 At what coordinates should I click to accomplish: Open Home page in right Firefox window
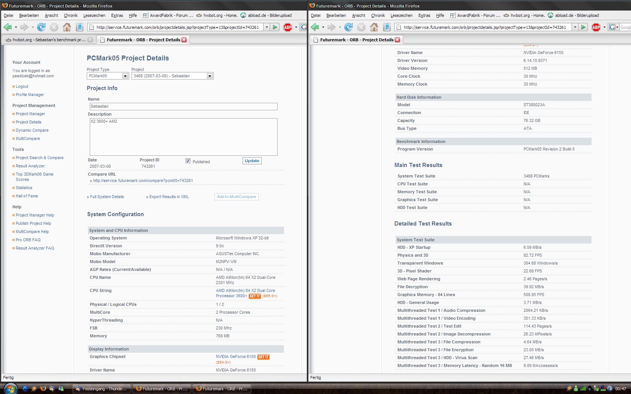pos(374,27)
